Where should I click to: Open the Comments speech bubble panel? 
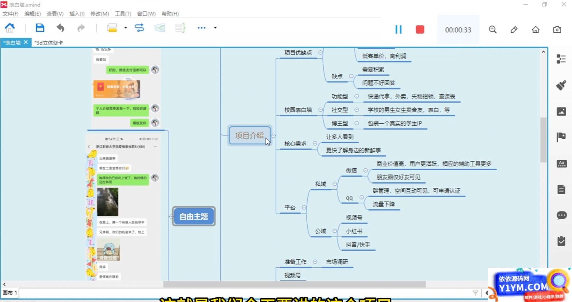coord(561,215)
